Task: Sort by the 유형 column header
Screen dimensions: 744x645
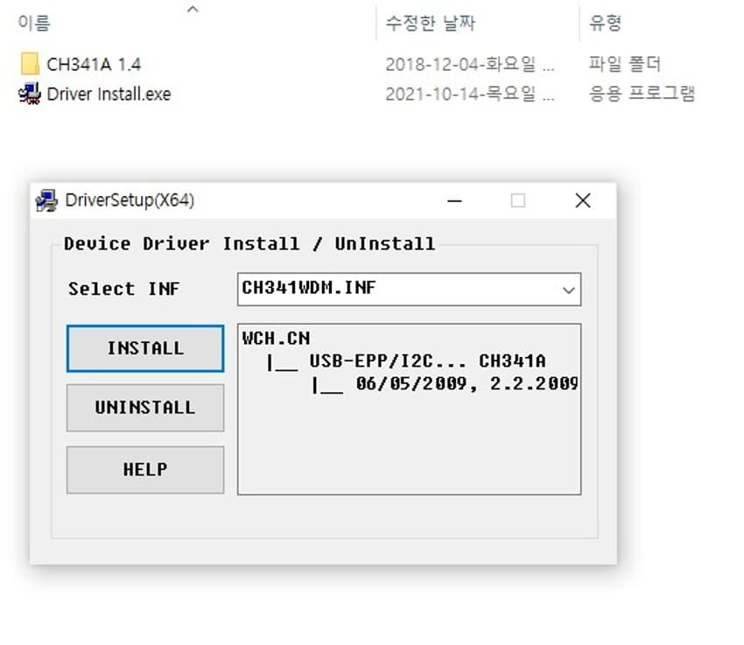Action: [605, 22]
